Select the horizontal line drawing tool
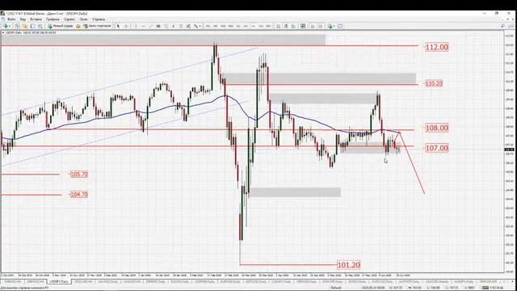This screenshot has height=291, width=517. (143, 26)
